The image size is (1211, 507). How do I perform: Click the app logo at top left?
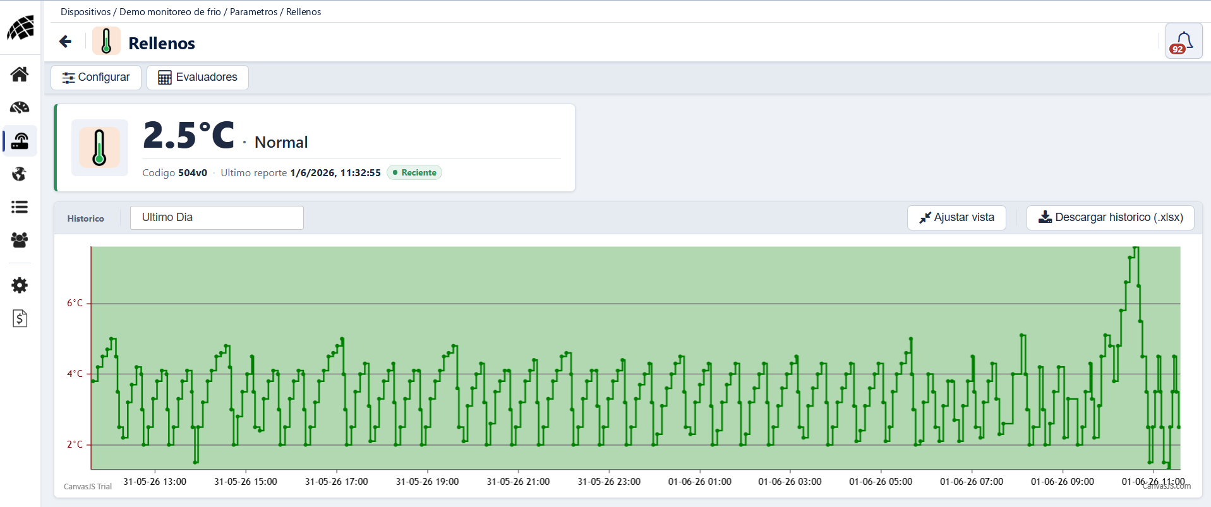click(x=20, y=28)
